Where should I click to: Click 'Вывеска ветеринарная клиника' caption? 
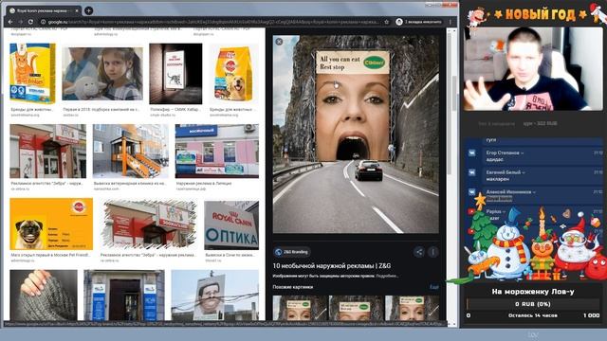click(x=130, y=184)
